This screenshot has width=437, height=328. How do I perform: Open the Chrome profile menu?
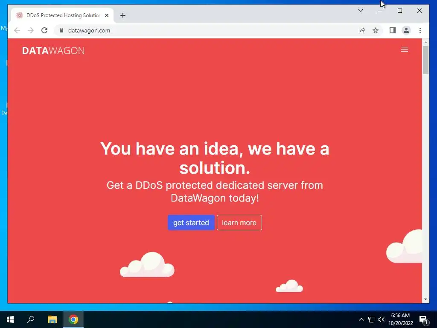point(406,30)
